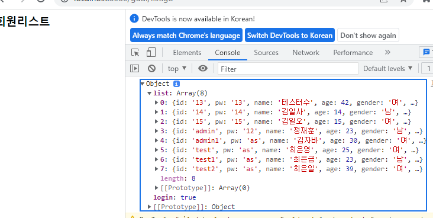Screen dimensions: 433x218
Task: Open the Elements tab
Action: [188, 53]
